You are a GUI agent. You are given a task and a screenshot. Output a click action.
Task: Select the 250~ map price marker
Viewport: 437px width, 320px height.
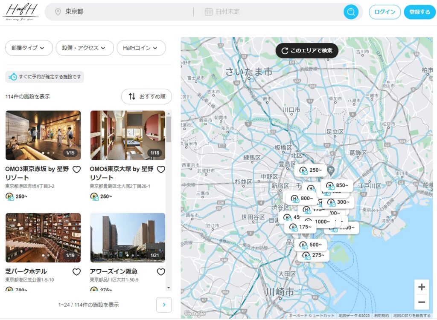312,170
